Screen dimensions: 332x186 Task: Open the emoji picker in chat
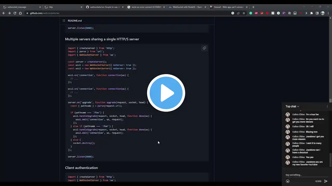(x=288, y=181)
